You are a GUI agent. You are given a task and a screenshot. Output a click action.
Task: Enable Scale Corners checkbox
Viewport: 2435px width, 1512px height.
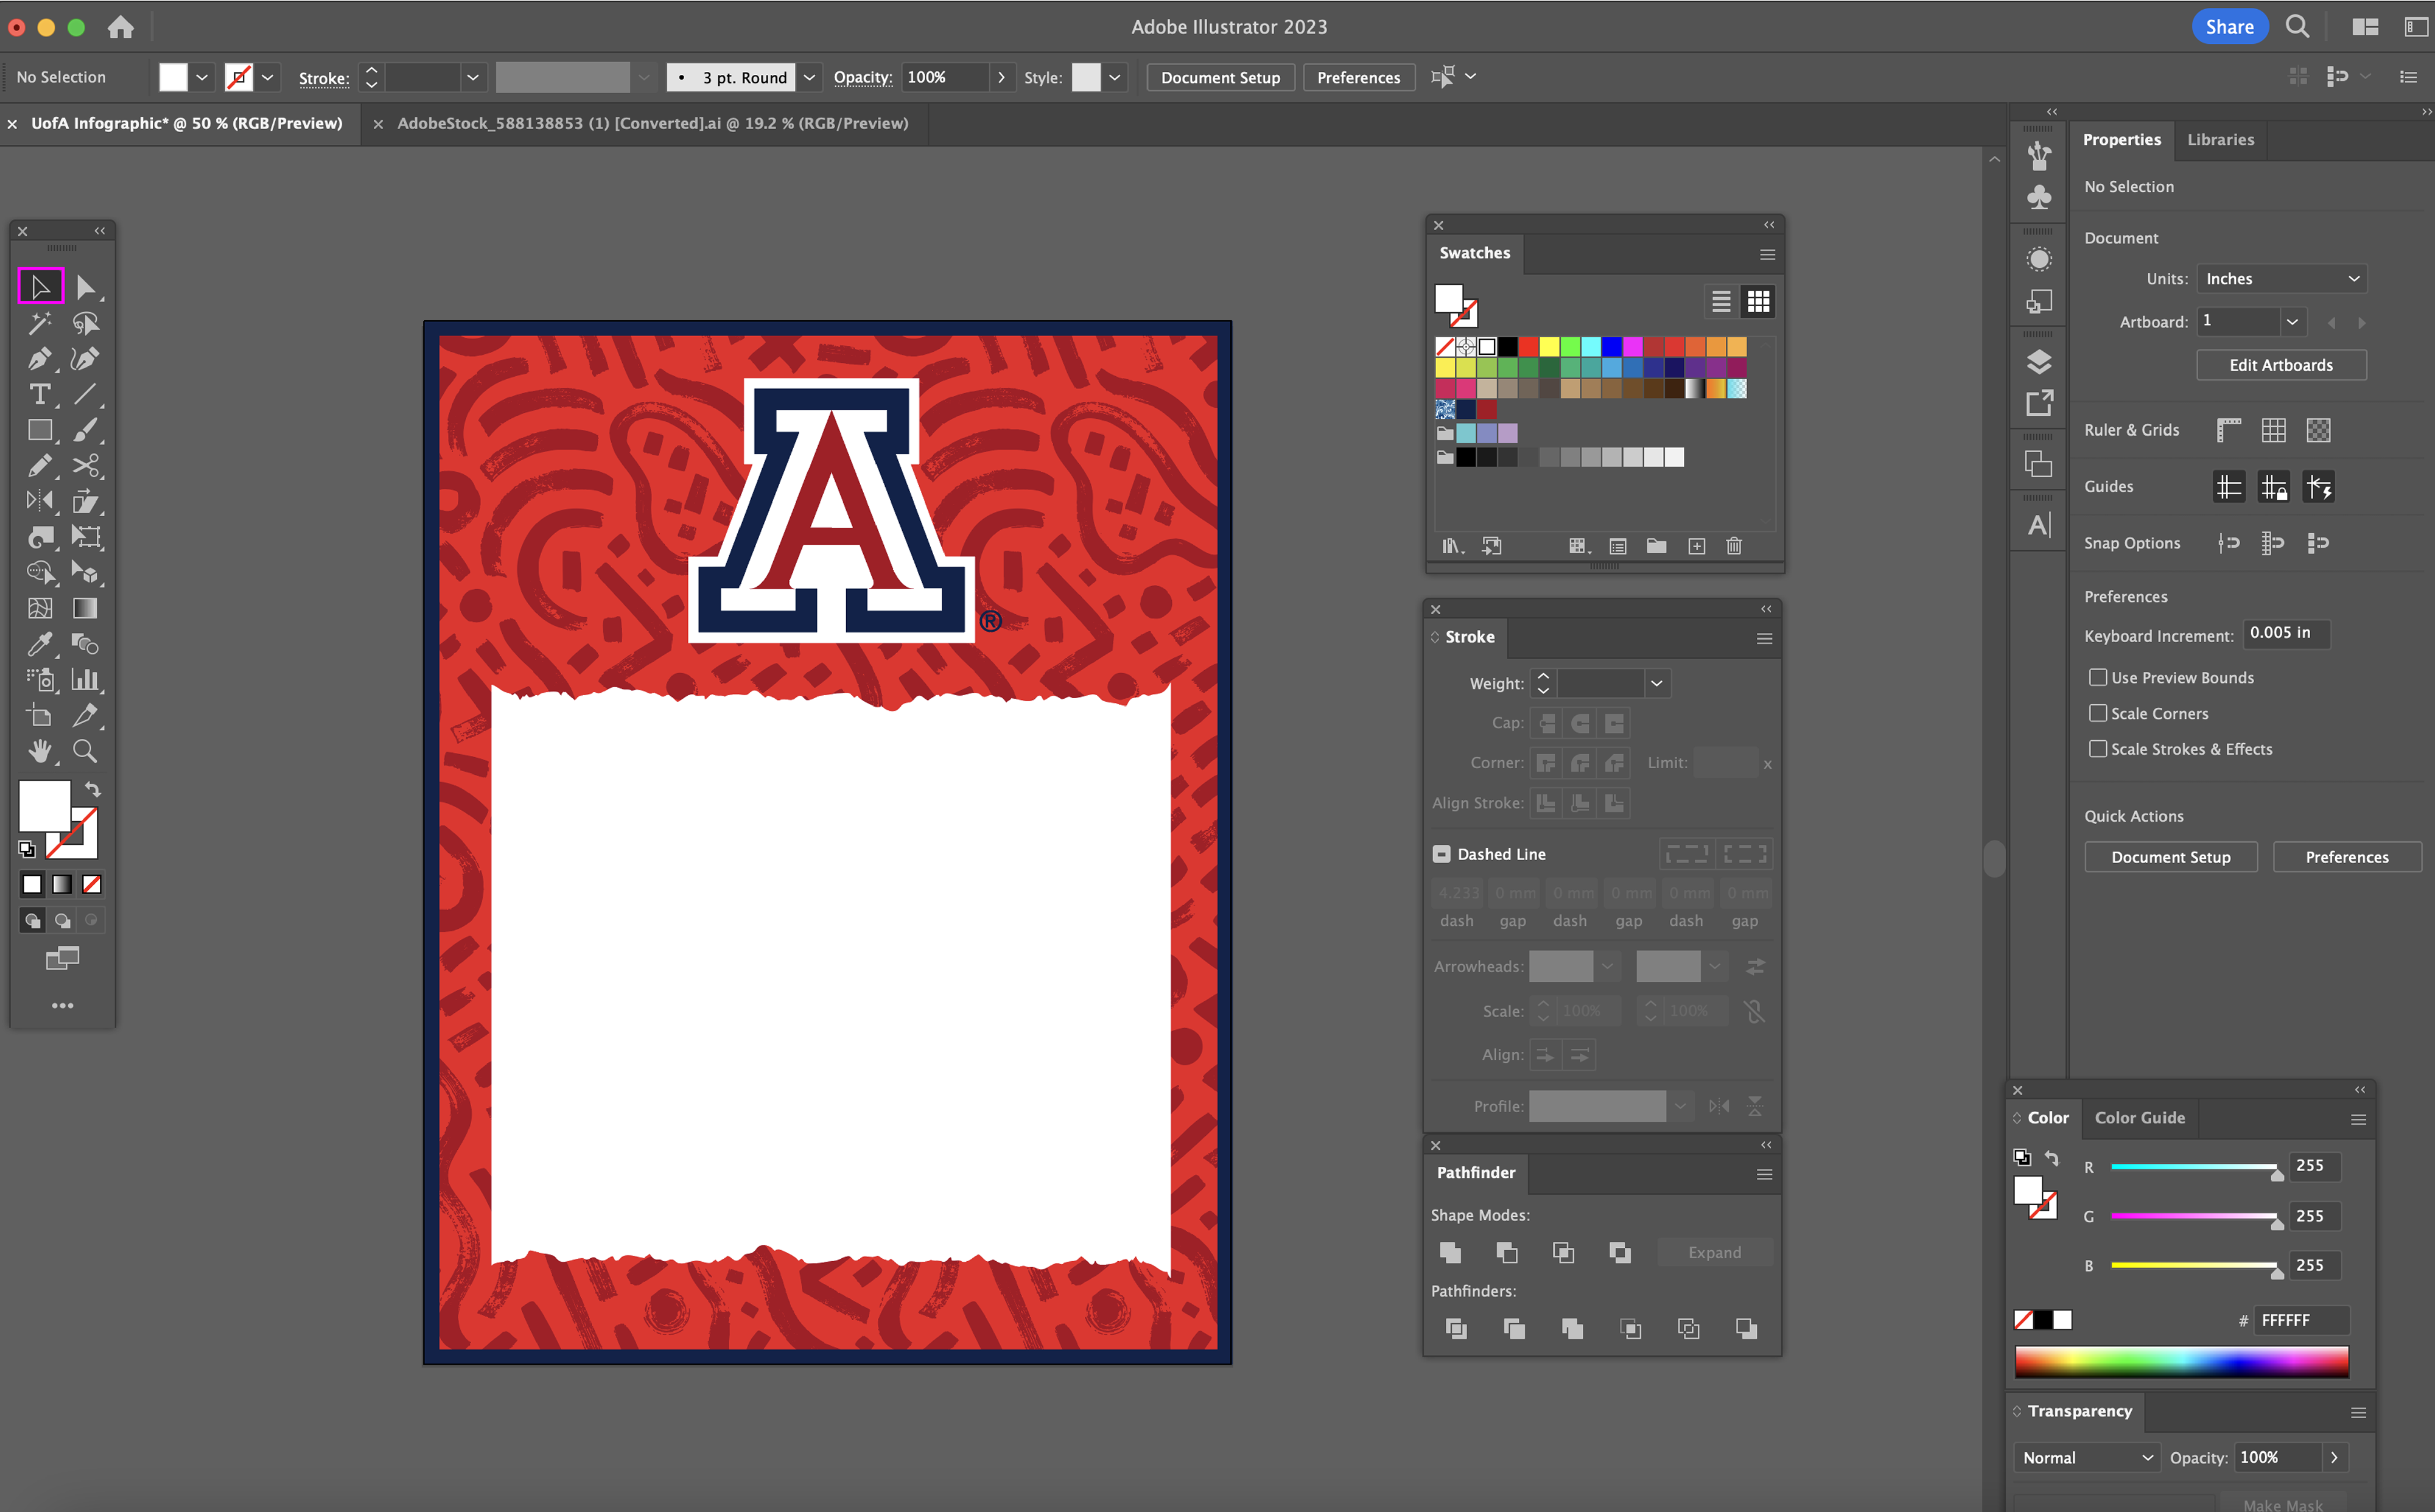click(2098, 713)
